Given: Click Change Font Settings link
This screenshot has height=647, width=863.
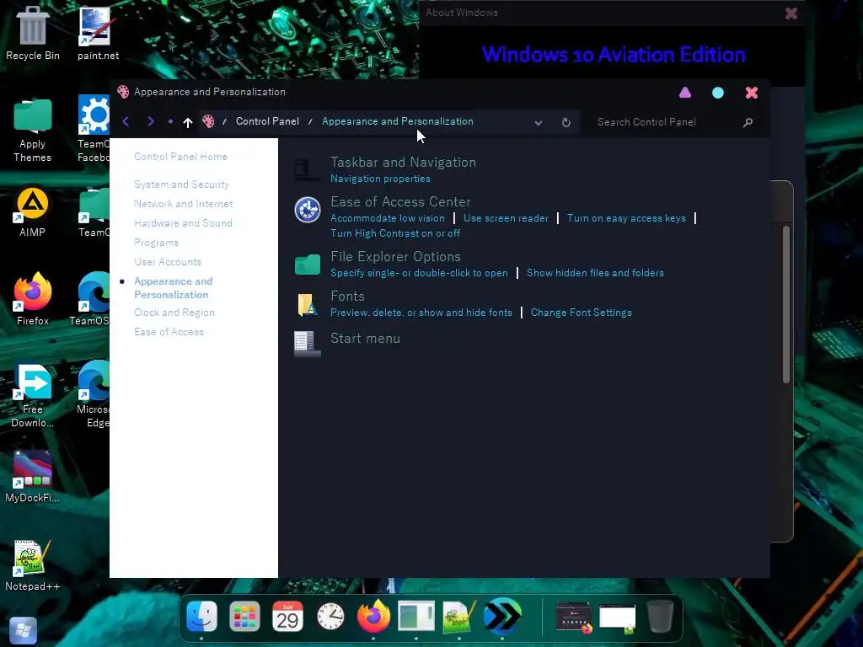Looking at the screenshot, I should 582,313.
